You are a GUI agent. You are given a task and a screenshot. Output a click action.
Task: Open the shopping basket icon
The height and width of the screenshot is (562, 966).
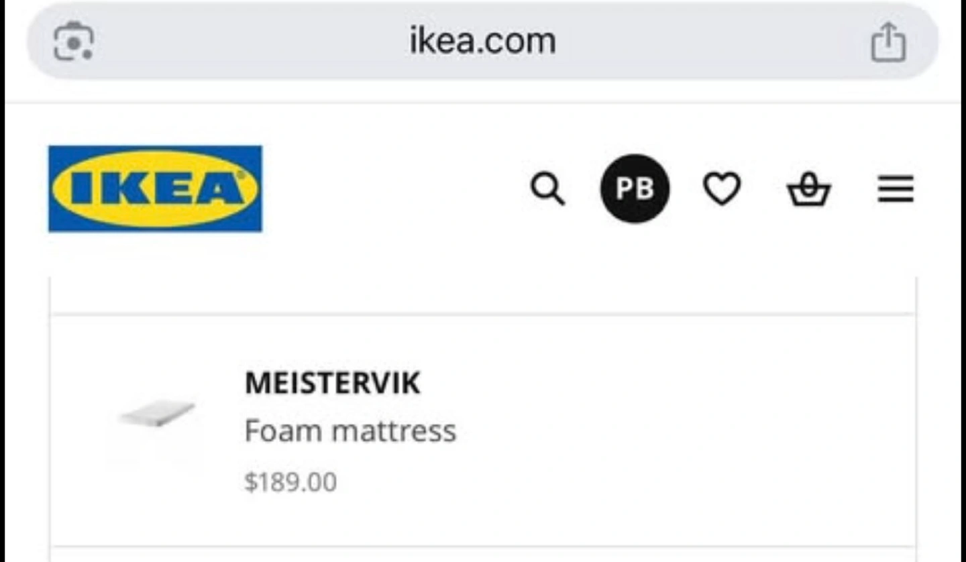pyautogui.click(x=808, y=189)
